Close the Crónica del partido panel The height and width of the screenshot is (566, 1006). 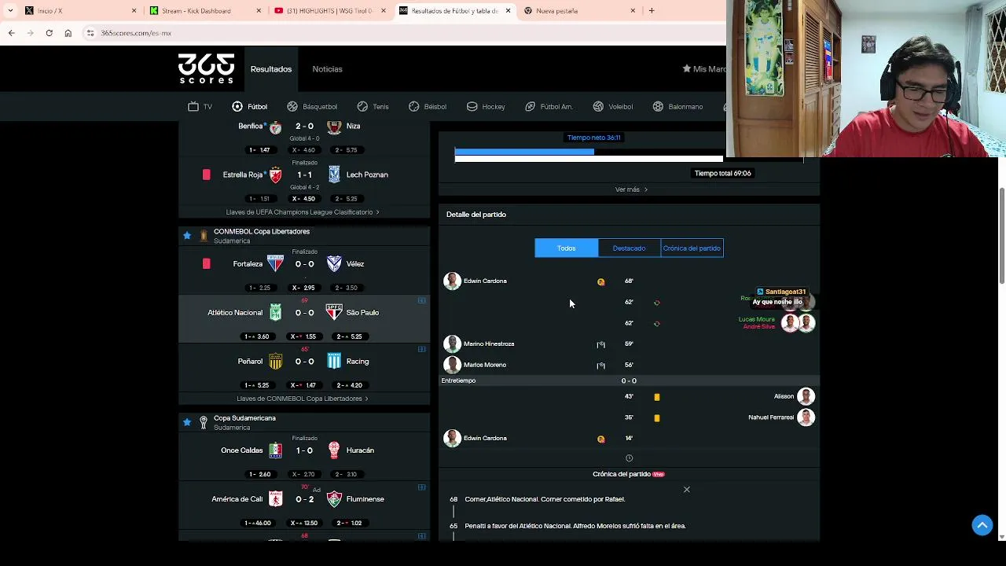[x=686, y=490]
